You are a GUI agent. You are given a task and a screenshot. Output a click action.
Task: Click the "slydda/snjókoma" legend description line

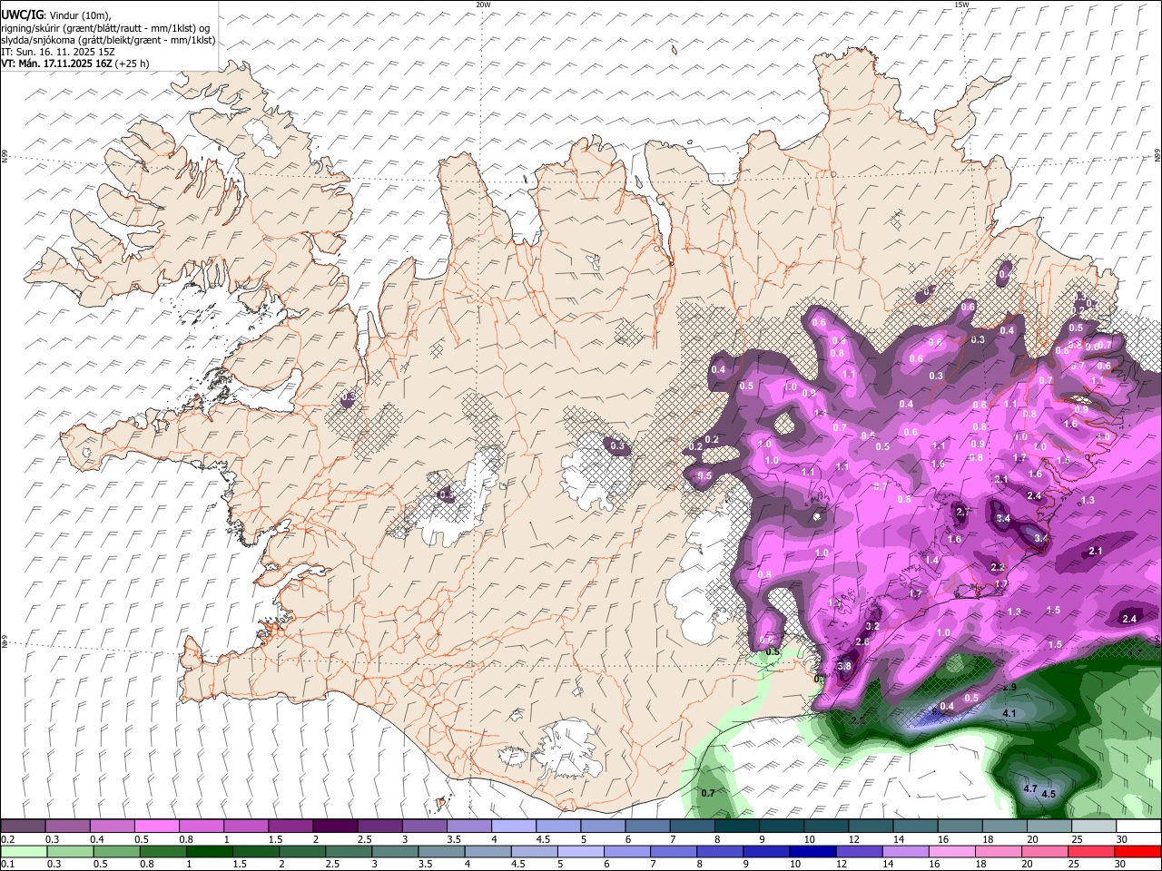(x=108, y=40)
